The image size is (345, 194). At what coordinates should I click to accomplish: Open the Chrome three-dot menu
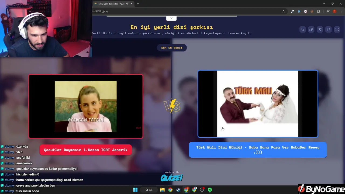[x=341, y=11]
